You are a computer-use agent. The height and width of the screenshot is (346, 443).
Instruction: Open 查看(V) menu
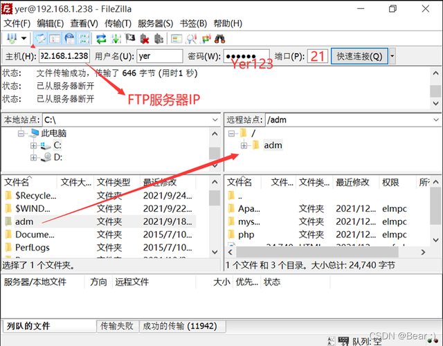coord(84,24)
